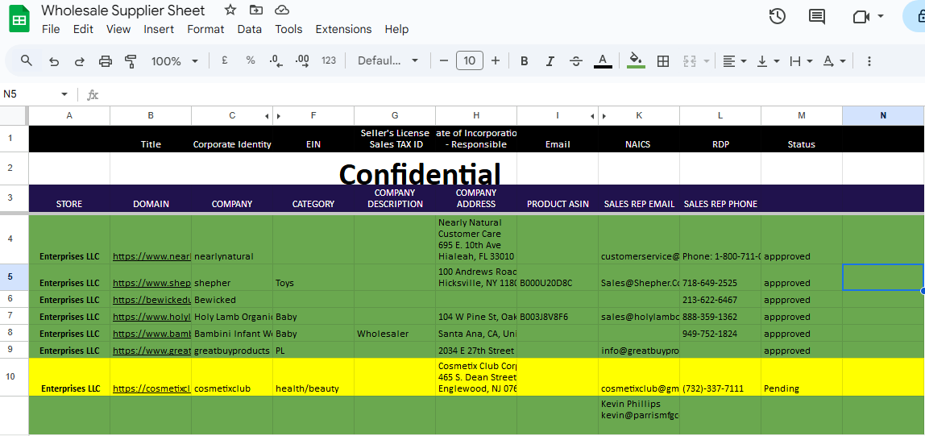Image resolution: width=925 pixels, height=436 pixels.
Task: Open the Insert menu
Action: [x=159, y=29]
